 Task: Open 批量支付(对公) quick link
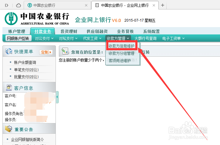tap(26, 77)
